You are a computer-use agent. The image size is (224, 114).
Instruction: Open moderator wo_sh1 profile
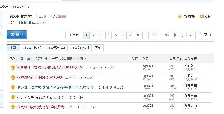pos(42,23)
